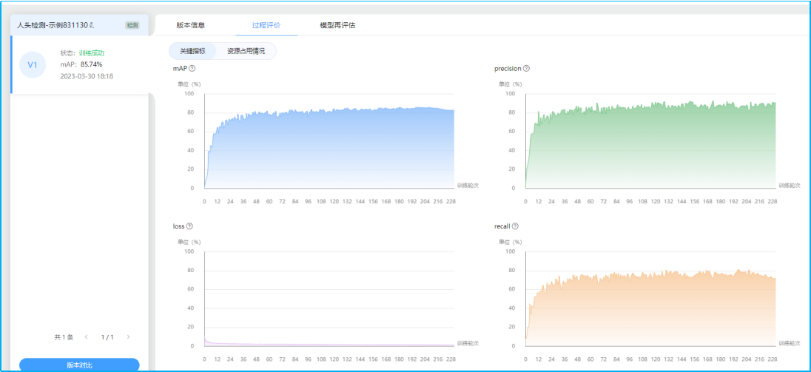
Task: Open the 过程评价 tab
Action: click(266, 25)
